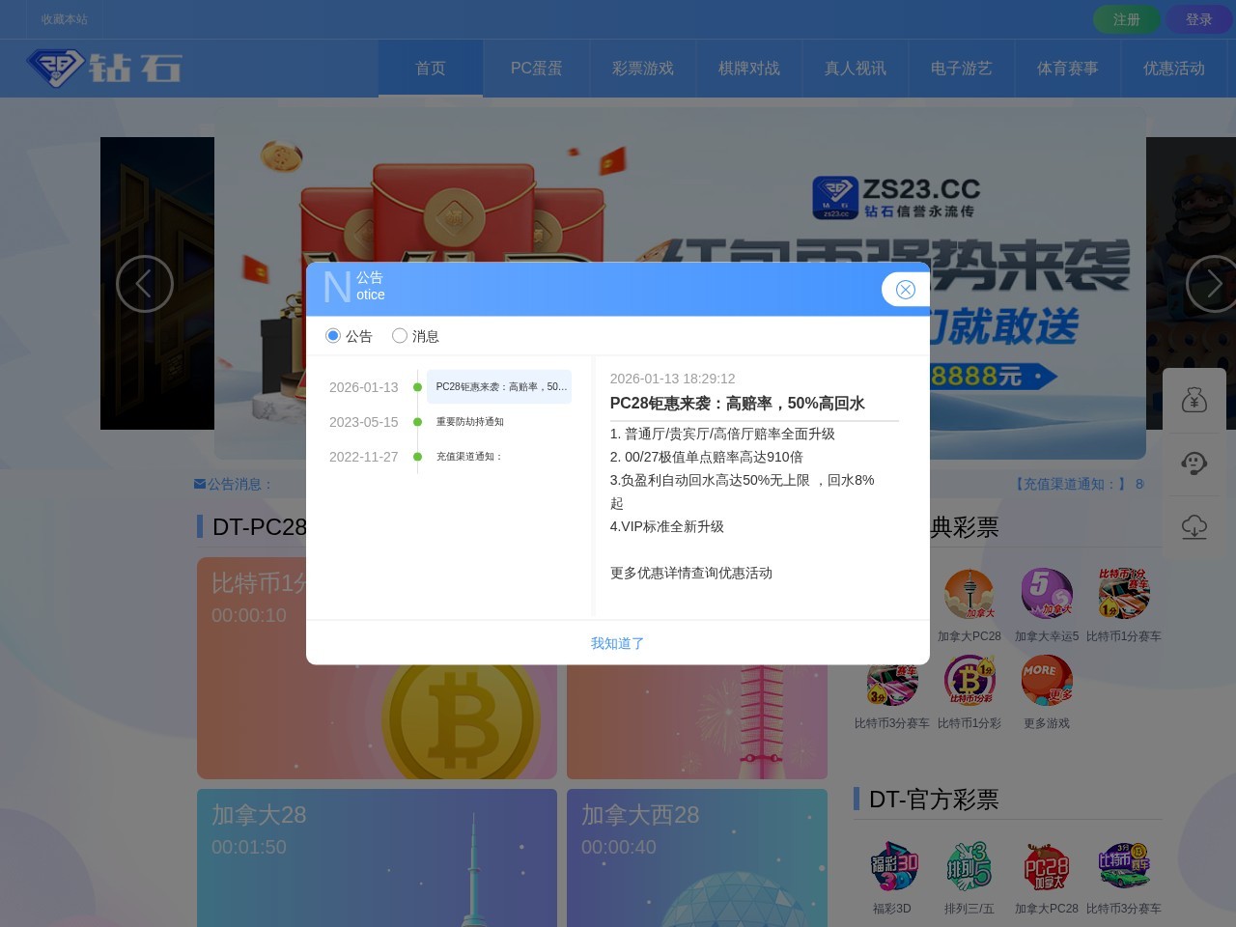Select the 2023-05-15 date in the notice list

pos(364,422)
